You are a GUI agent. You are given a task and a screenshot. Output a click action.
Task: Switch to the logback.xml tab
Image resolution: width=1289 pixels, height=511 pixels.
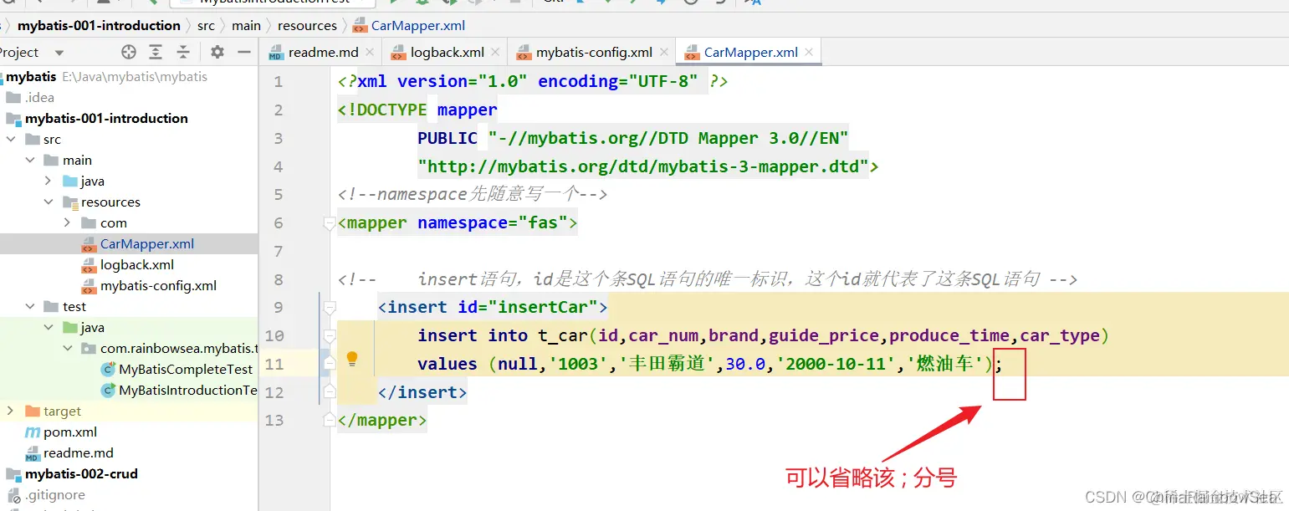(x=447, y=52)
